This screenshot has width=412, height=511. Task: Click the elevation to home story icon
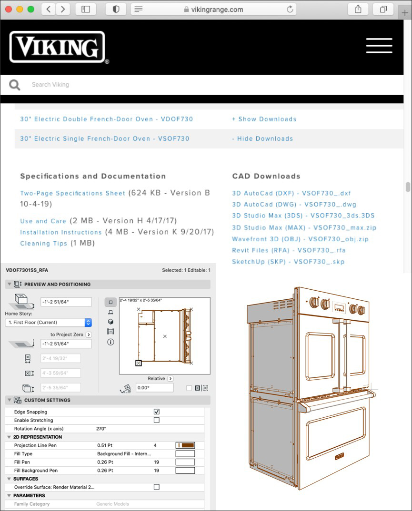22,302
